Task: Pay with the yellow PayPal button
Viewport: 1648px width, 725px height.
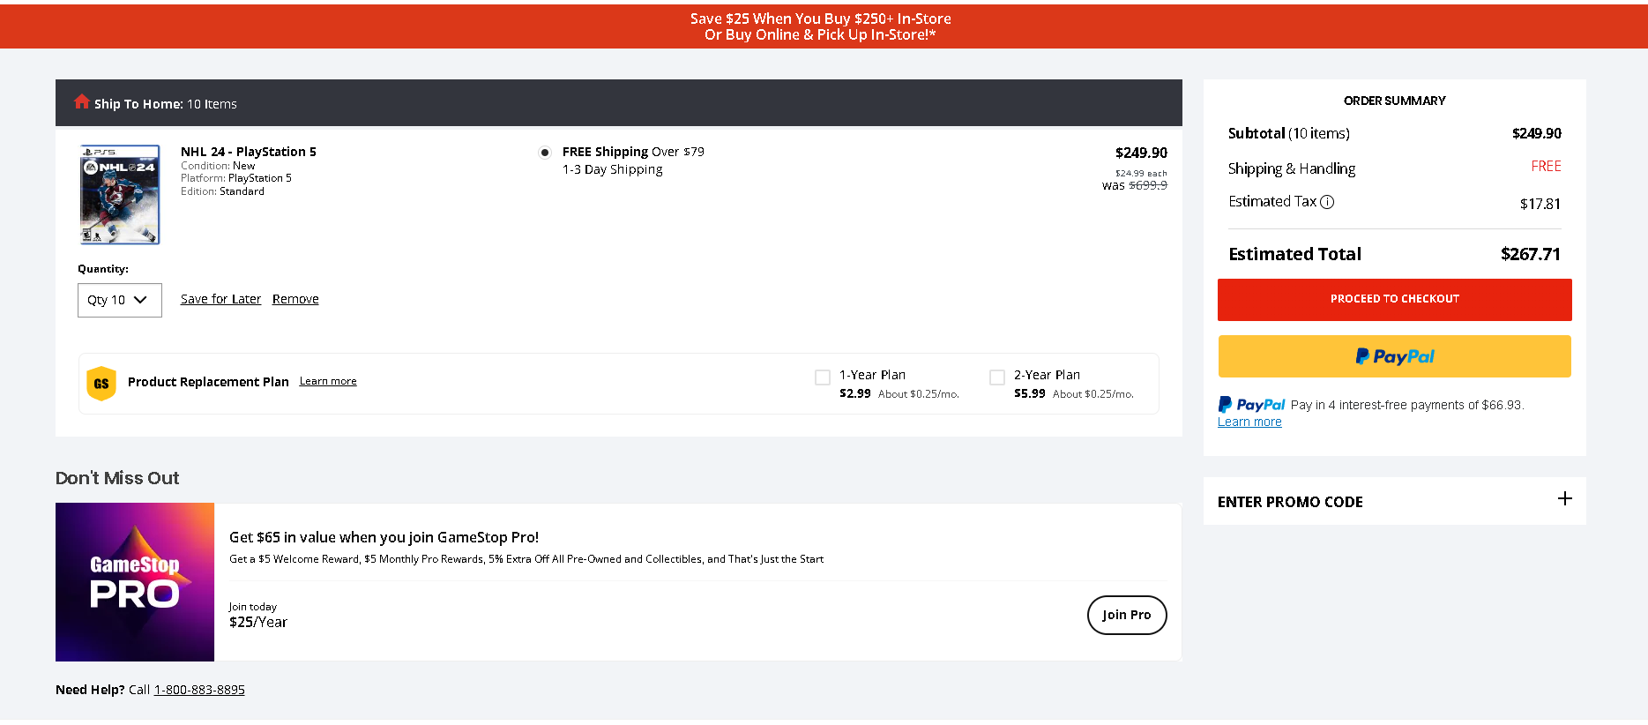Action: 1395,356
